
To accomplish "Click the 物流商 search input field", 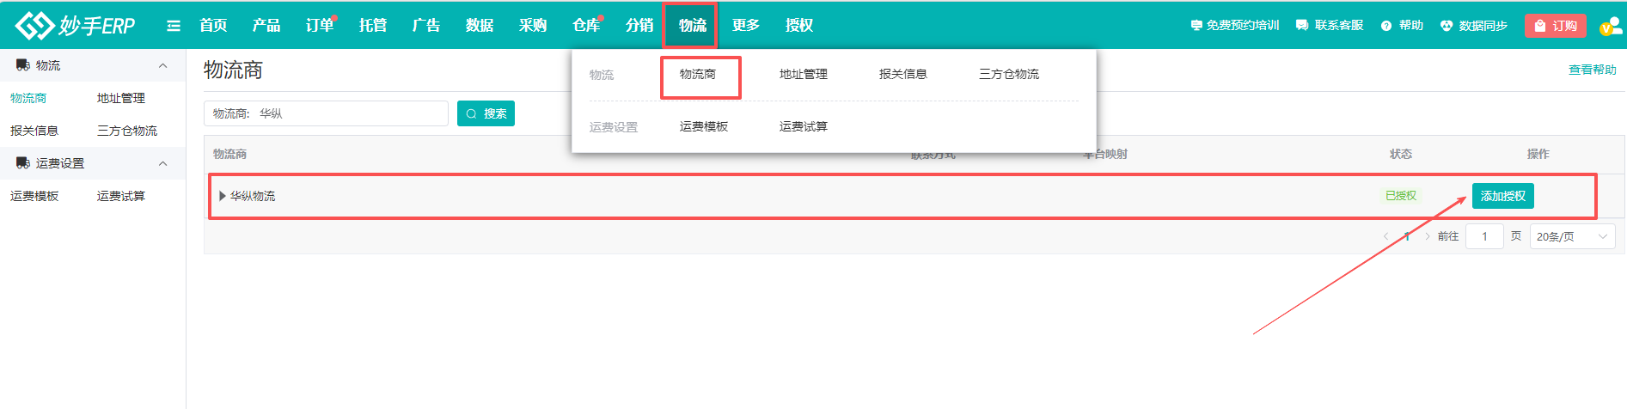I will (x=326, y=113).
